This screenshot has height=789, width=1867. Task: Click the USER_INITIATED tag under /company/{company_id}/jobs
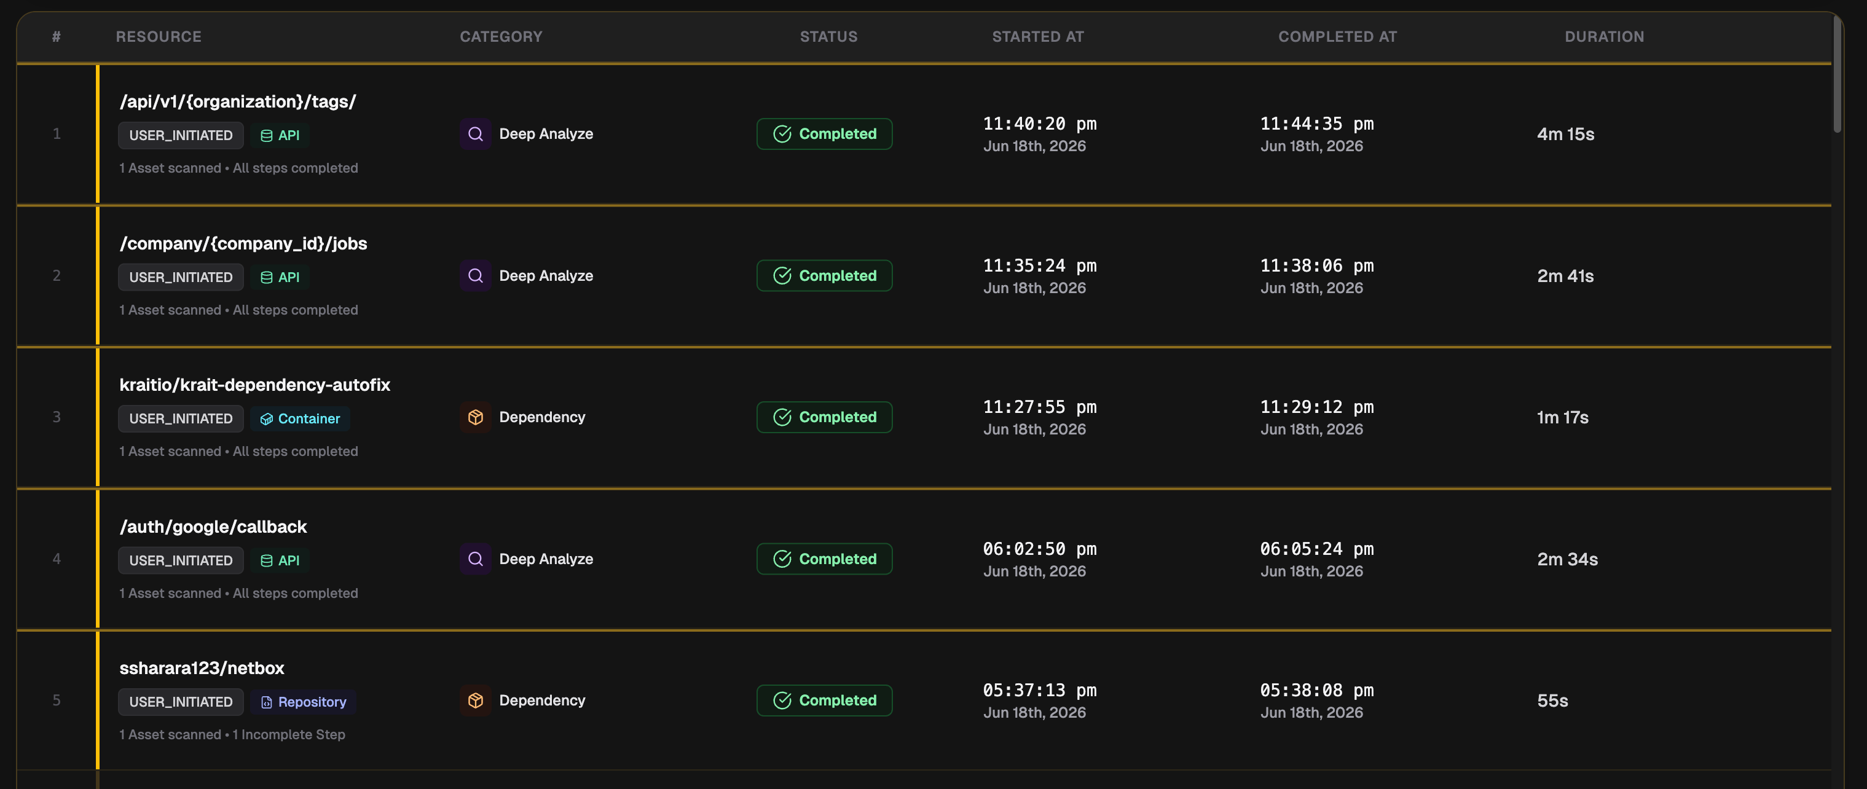tap(181, 278)
